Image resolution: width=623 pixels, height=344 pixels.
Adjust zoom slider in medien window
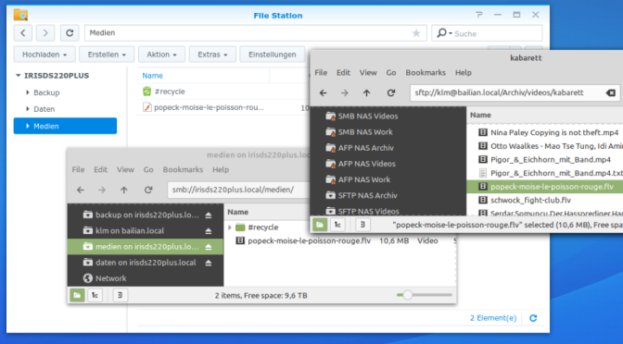point(407,295)
